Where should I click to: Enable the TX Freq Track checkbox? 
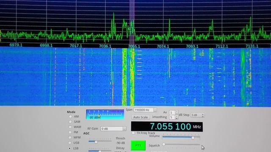pyautogui.click(x=133, y=133)
